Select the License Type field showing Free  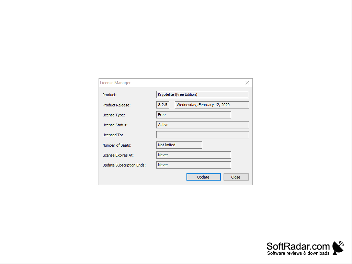(193, 115)
